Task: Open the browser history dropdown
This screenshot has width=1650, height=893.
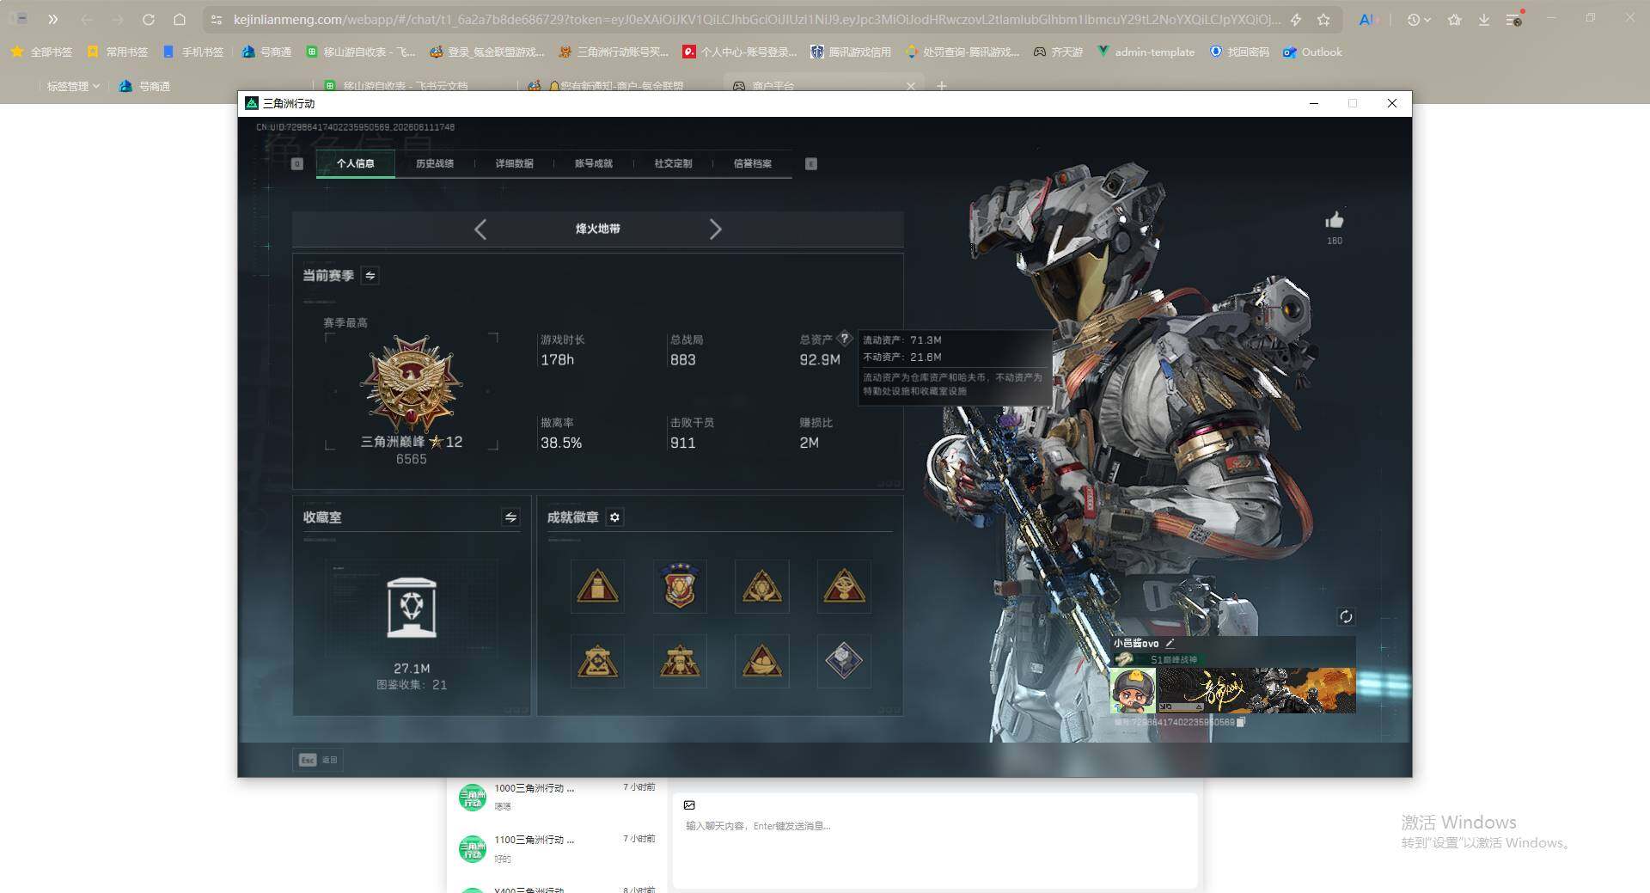Action: (x=1419, y=19)
